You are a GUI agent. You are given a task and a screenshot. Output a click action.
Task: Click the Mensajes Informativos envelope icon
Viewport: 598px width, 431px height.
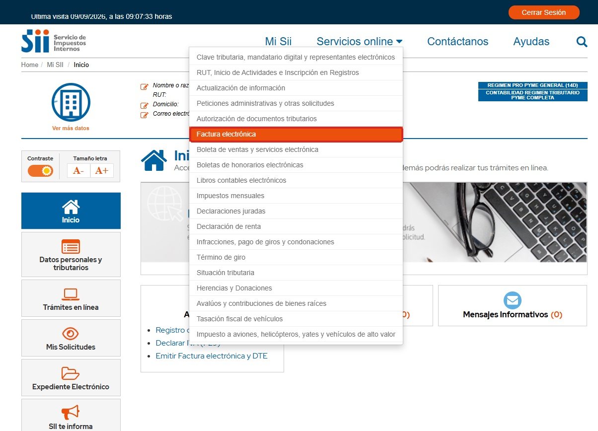[x=513, y=300]
